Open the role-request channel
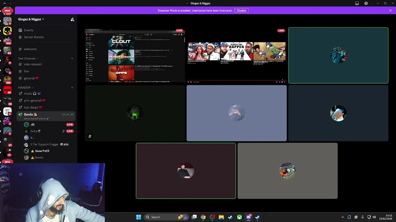The height and width of the screenshot is (222, 396). [46, 64]
